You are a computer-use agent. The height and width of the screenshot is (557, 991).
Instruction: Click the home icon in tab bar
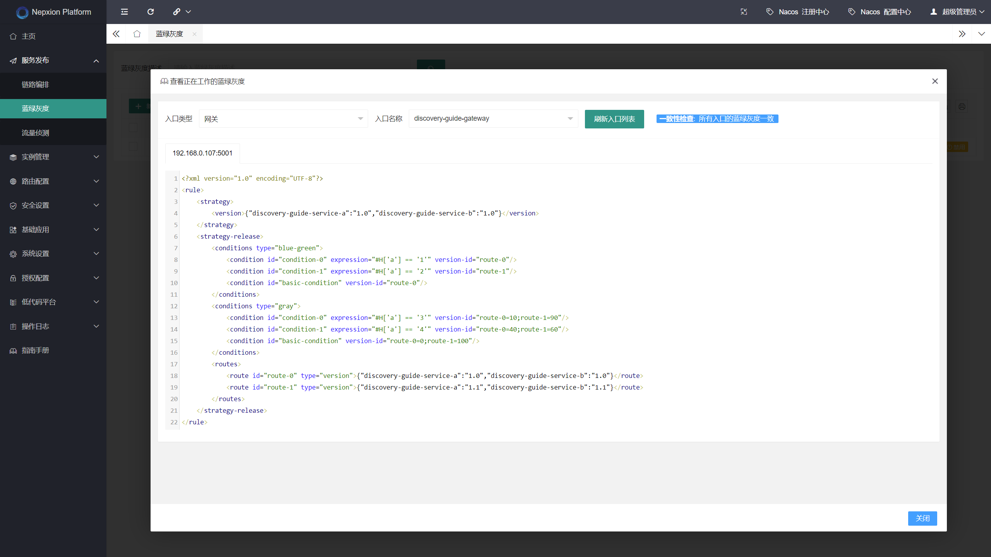tap(137, 34)
